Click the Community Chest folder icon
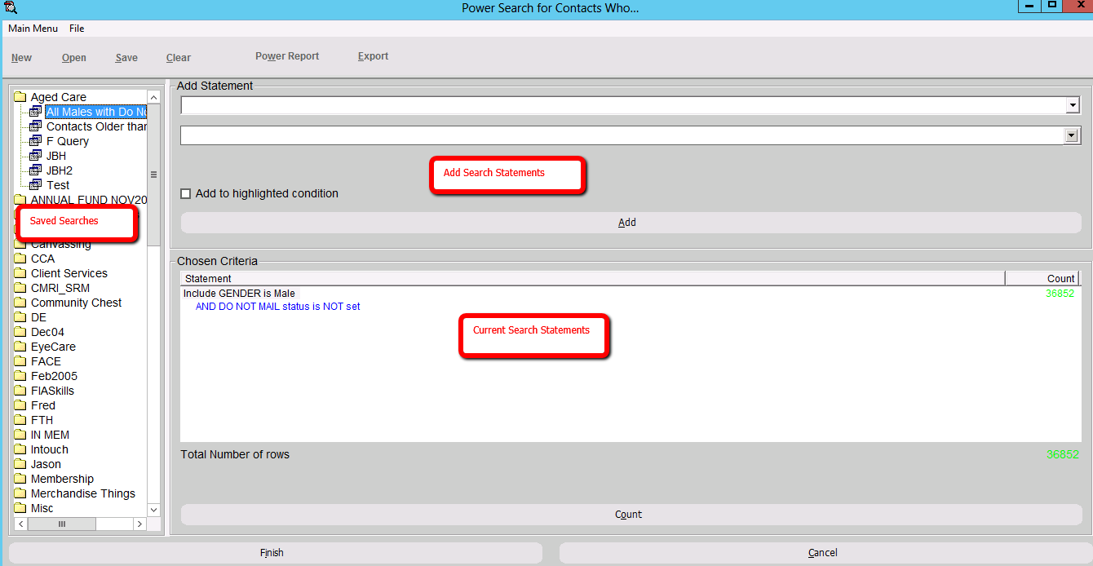The width and height of the screenshot is (1093, 566). point(20,303)
